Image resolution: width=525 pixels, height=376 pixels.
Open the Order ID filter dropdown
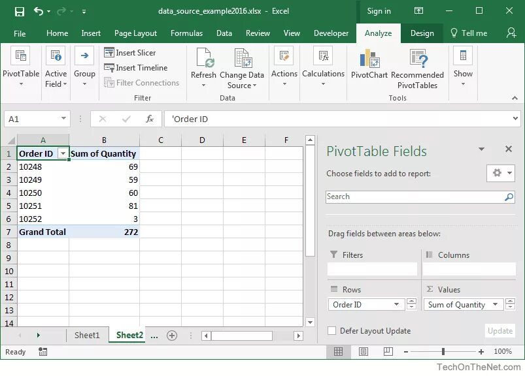[x=63, y=153]
